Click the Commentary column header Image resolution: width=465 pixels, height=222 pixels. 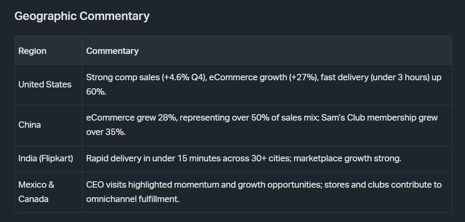[112, 51]
